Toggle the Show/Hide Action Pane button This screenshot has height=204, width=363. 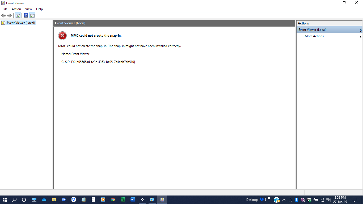point(32,15)
